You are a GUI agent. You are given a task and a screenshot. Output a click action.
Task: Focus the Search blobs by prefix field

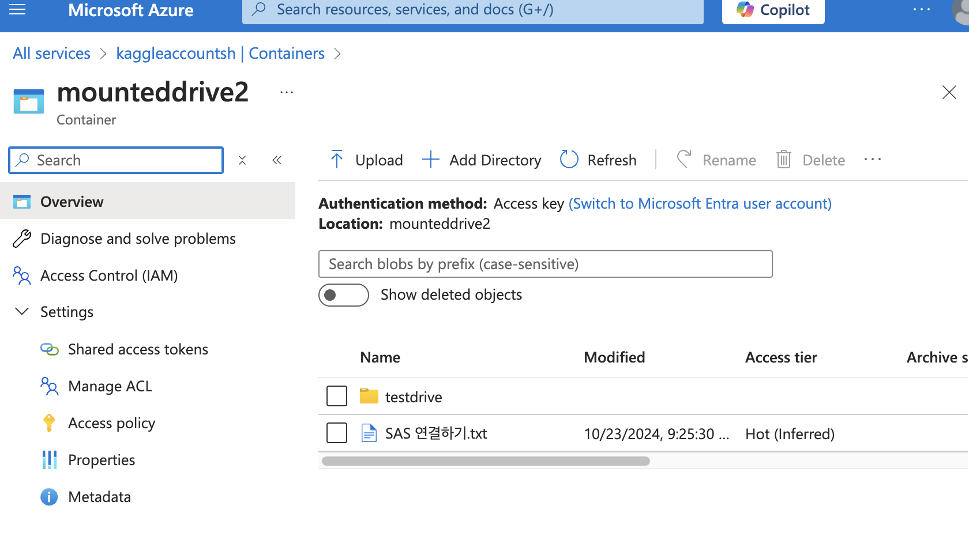[545, 264]
